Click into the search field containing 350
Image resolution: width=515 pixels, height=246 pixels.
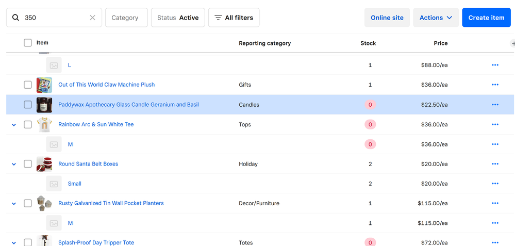click(54, 18)
